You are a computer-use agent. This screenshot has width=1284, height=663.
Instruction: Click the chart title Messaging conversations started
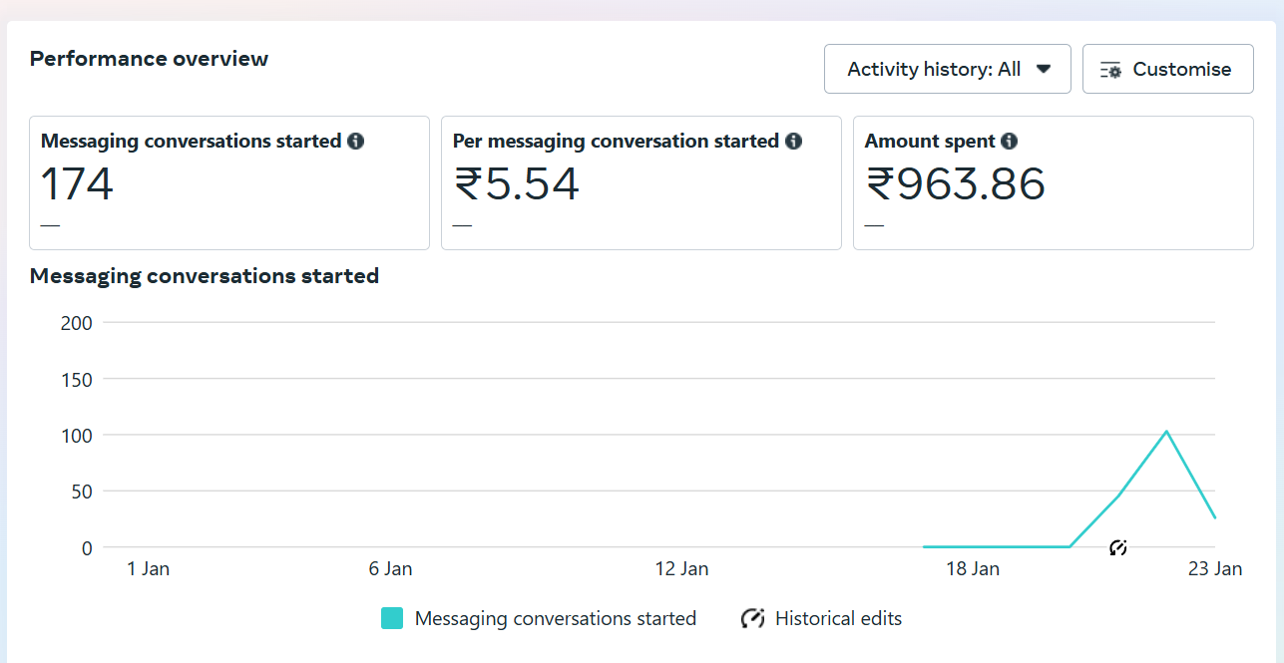click(x=205, y=276)
